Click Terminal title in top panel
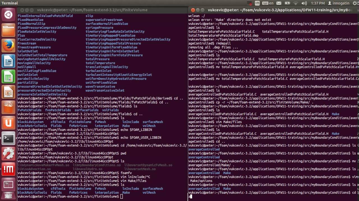359x201 pixels. (10, 3)
